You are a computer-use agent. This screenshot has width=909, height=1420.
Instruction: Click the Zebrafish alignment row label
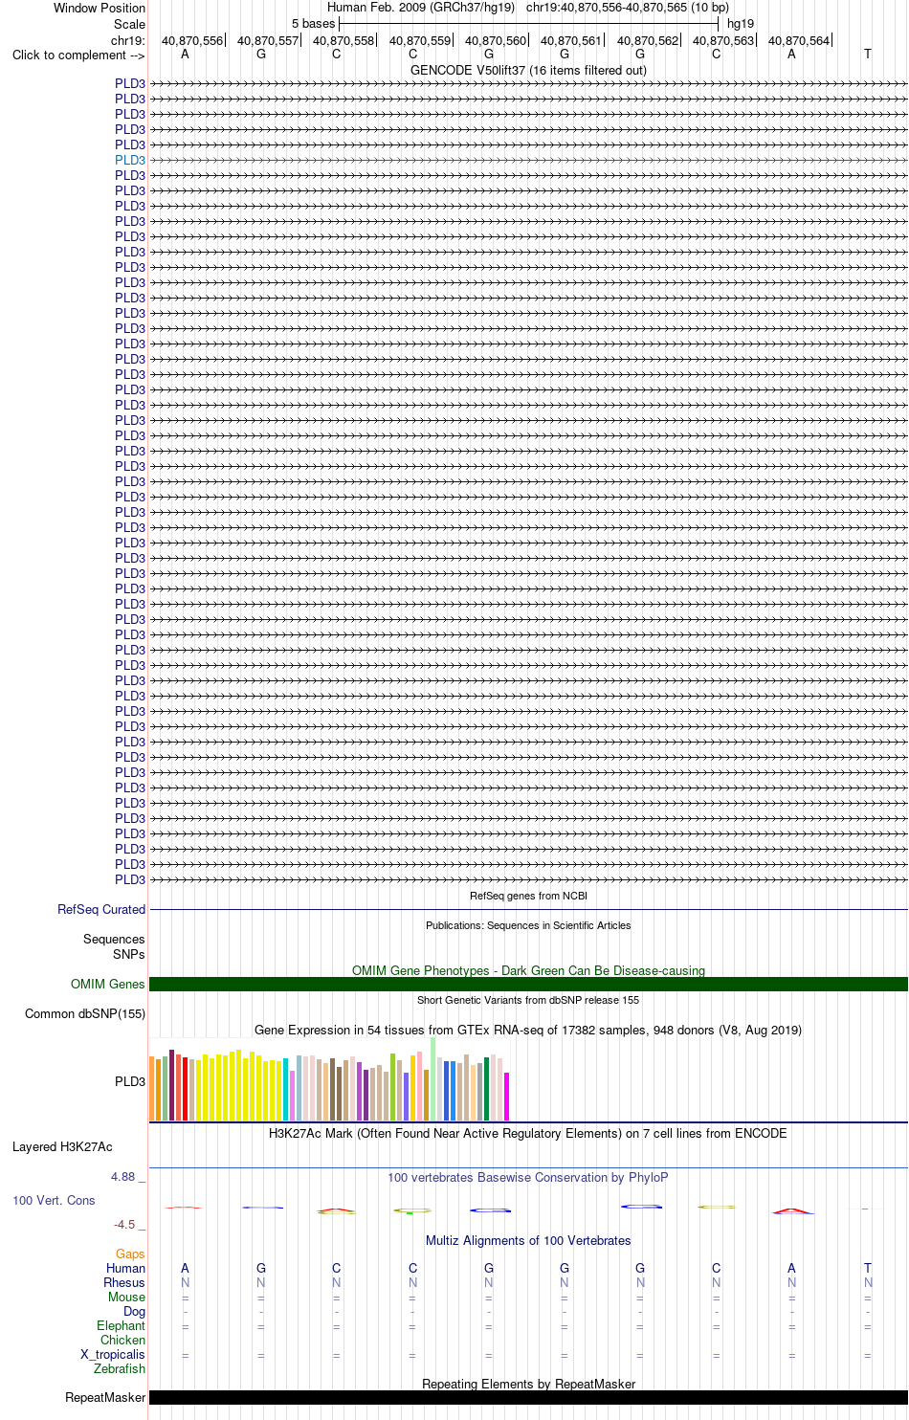point(120,1368)
